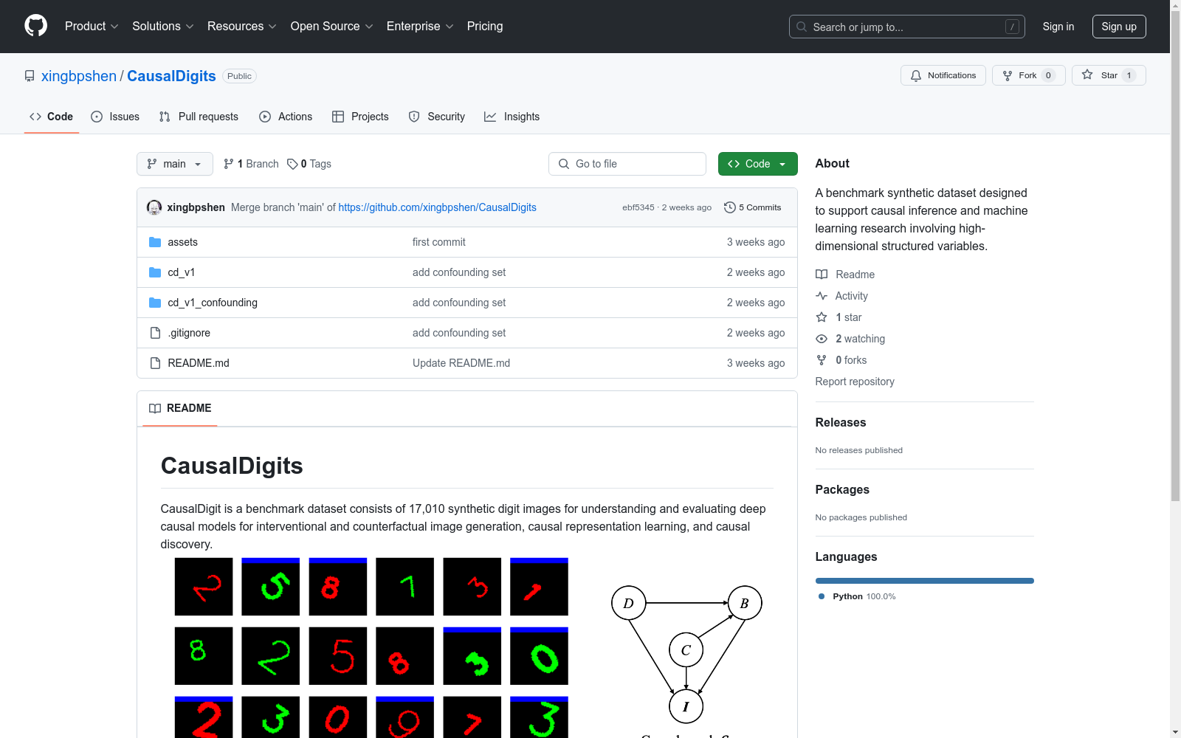Select the README tab header

180,408
